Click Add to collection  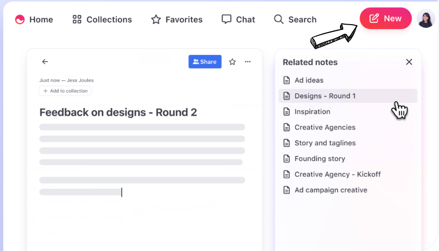pos(65,91)
